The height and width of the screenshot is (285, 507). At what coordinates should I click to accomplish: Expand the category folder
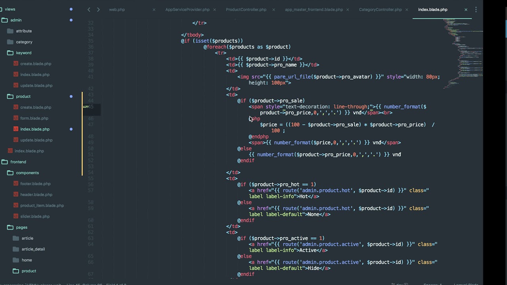(x=24, y=42)
